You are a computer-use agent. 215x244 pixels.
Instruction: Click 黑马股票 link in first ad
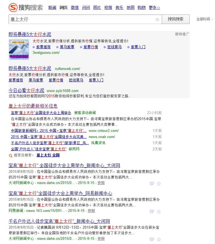[x=67, y=47]
